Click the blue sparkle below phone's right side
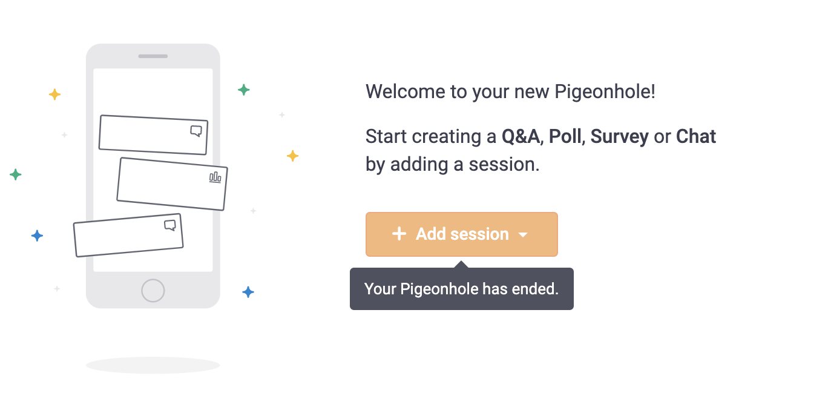Screen dimensions: 828x413 point(248,292)
